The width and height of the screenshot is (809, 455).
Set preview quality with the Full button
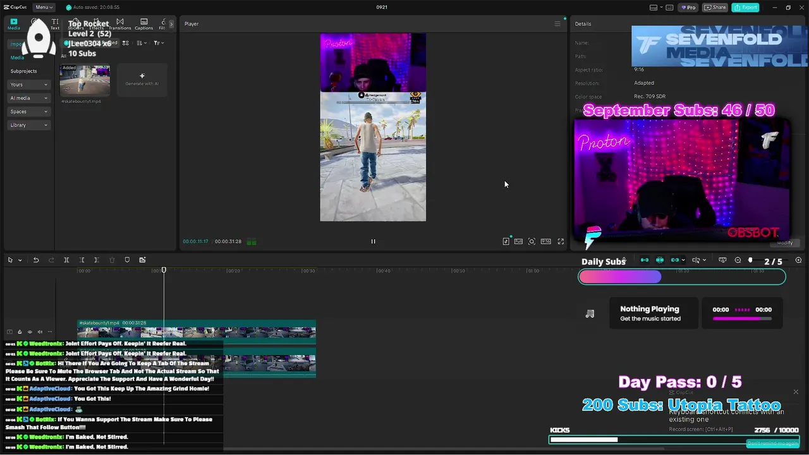[x=518, y=241]
